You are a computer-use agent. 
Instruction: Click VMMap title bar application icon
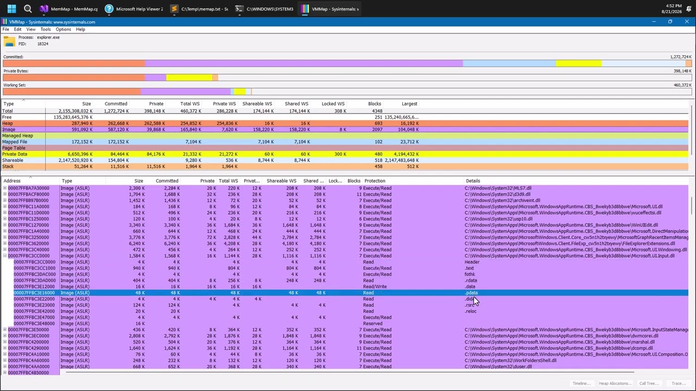4,22
